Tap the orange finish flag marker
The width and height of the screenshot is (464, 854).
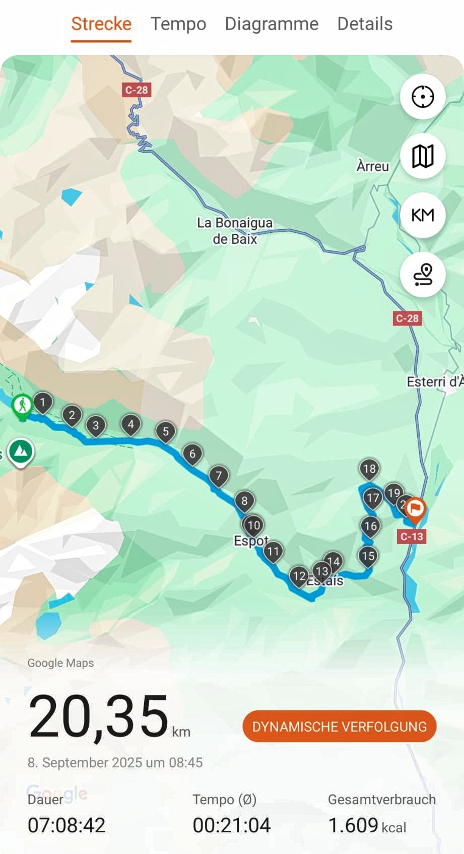point(415,509)
